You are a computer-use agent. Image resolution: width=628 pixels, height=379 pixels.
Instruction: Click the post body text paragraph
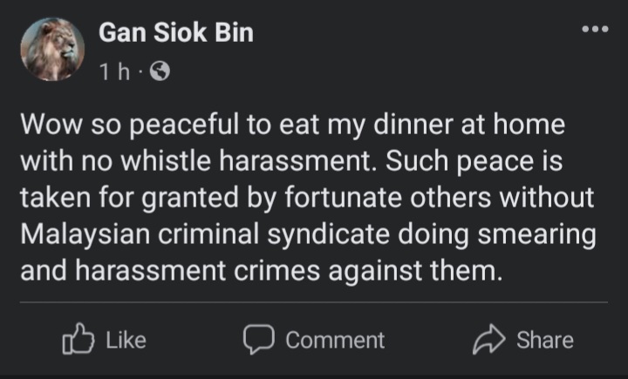point(305,198)
